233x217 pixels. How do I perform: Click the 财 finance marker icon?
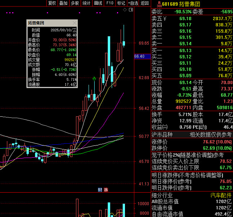point(100,189)
